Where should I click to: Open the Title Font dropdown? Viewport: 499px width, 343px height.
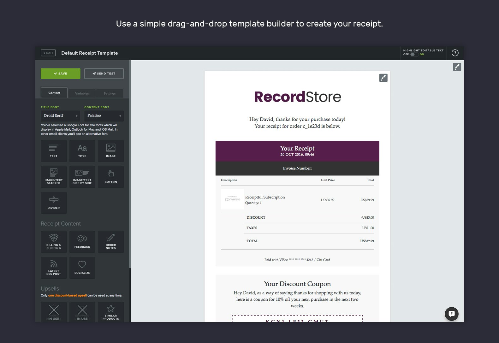click(x=60, y=115)
